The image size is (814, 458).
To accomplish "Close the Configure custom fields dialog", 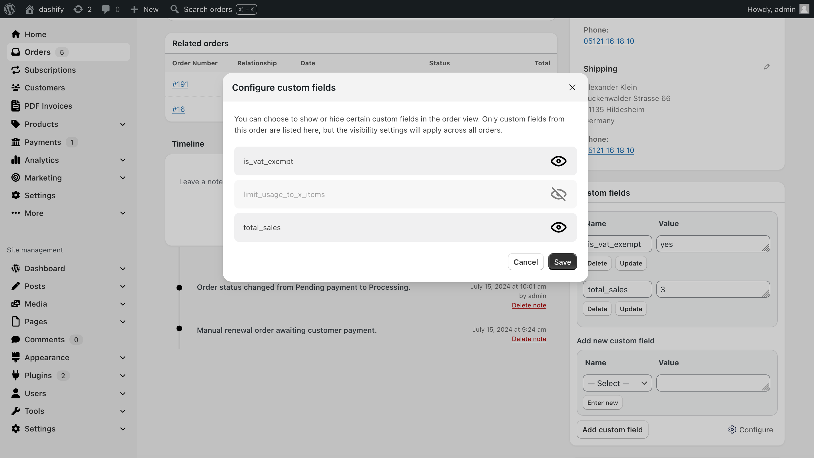I will 572,87.
